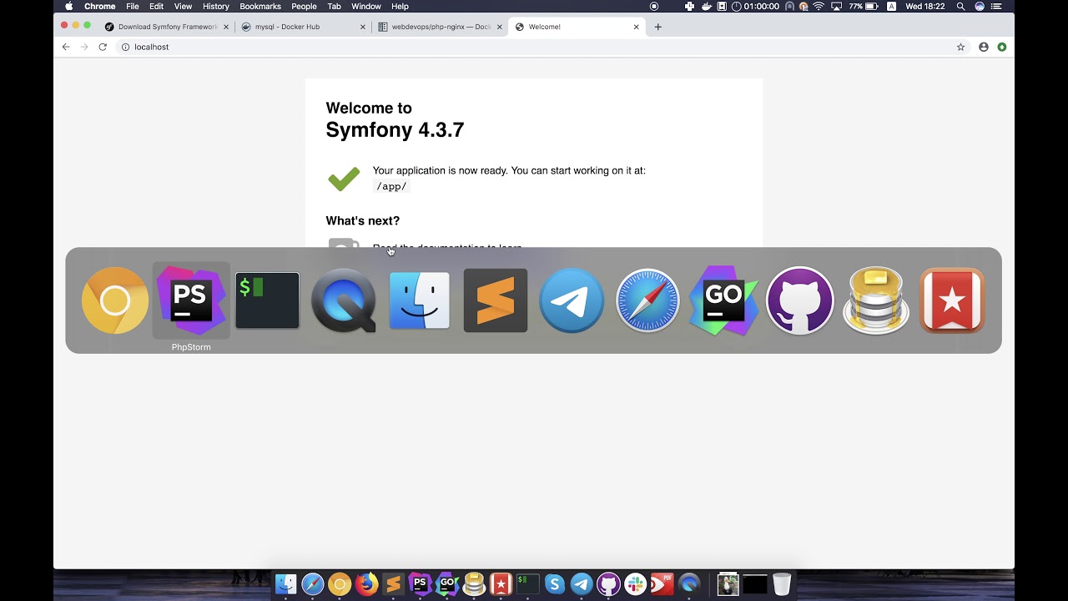Open Docker whale menu in menu bar
The width and height of the screenshot is (1068, 601).
click(707, 6)
